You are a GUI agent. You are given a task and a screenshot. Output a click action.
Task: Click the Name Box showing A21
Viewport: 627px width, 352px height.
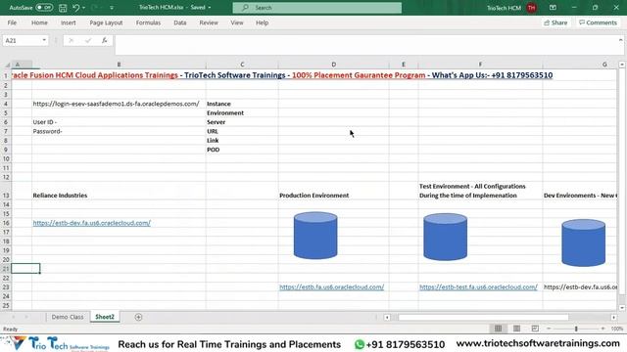(22, 40)
